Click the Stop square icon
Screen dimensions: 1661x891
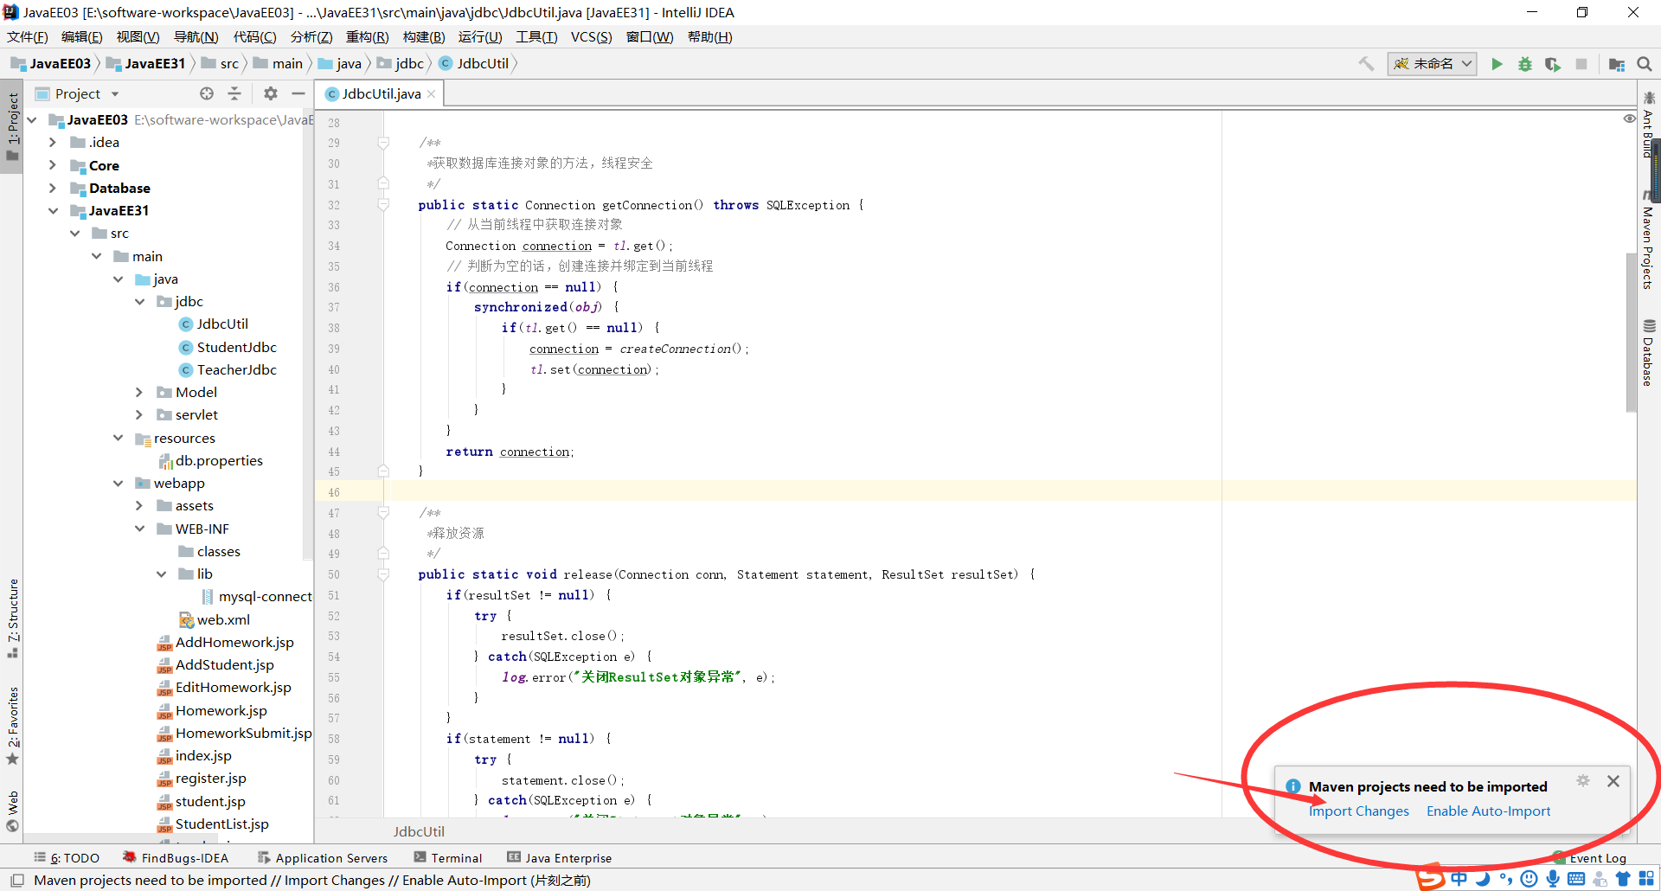coord(1581,64)
